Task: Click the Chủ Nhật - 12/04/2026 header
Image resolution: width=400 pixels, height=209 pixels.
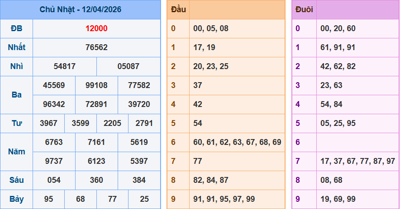Action: [x=80, y=9]
